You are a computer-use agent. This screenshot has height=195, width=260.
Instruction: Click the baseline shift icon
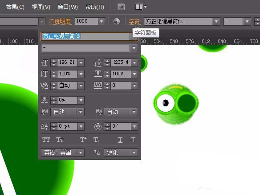(x=45, y=126)
